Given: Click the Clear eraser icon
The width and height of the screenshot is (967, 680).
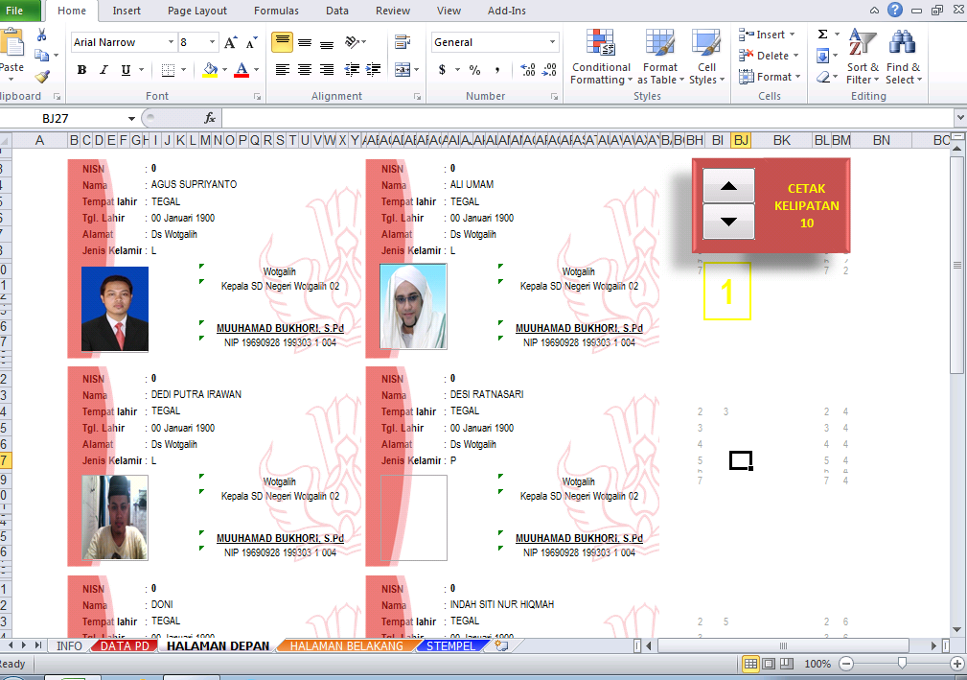Looking at the screenshot, I should [822, 77].
